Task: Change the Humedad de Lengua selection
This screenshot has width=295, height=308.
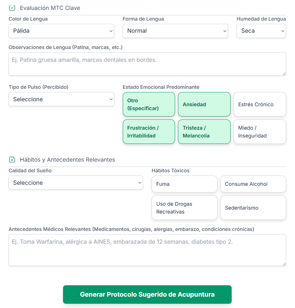Action: tap(261, 31)
